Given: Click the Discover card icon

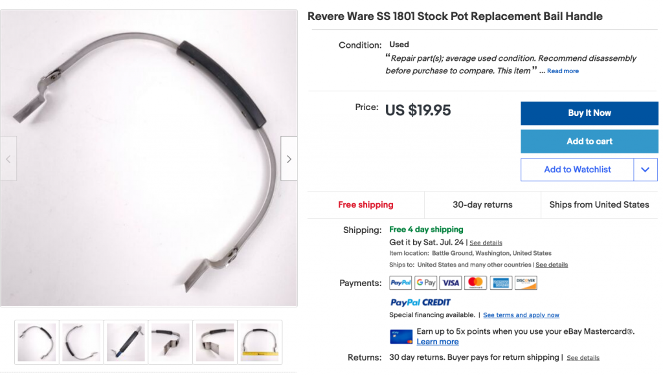Looking at the screenshot, I should pyautogui.click(x=526, y=283).
